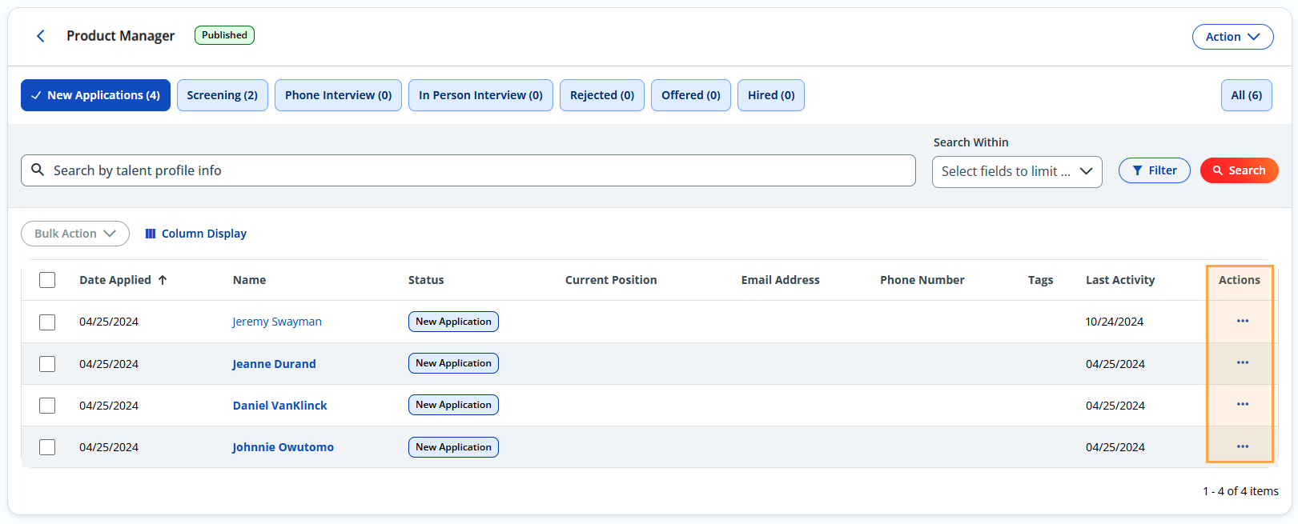The width and height of the screenshot is (1298, 524).
Task: Click the back arrow beside Product Manager
Action: [41, 36]
